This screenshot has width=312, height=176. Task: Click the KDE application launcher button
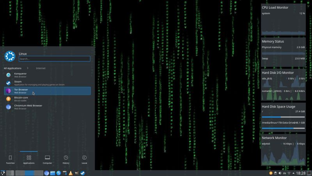click(x=3, y=173)
